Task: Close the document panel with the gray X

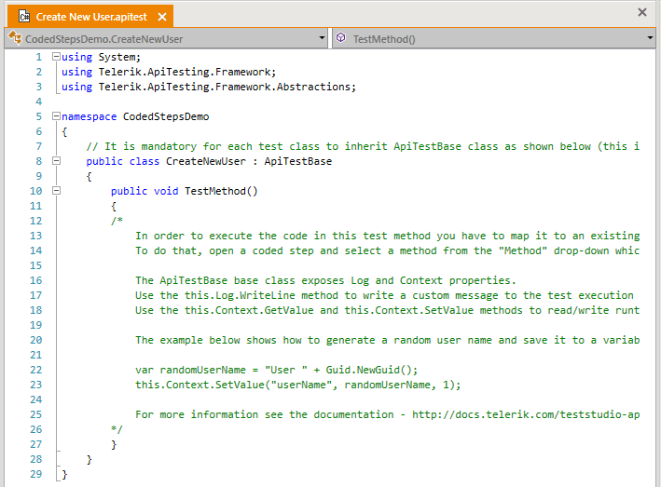Action: pyautogui.click(x=642, y=12)
